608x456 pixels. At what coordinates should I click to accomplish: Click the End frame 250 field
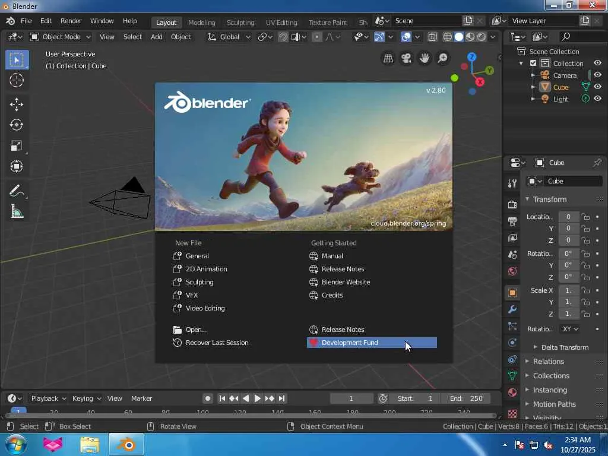pos(466,398)
